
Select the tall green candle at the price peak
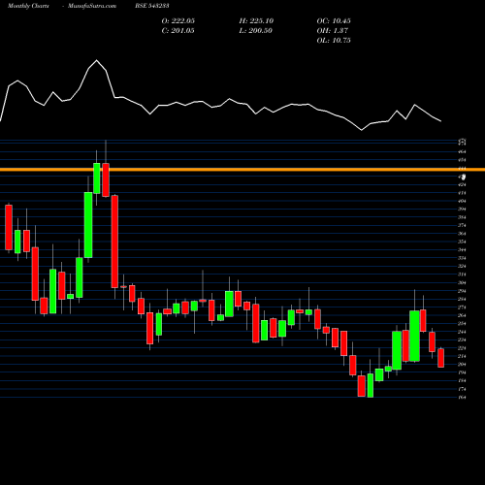coord(97,178)
